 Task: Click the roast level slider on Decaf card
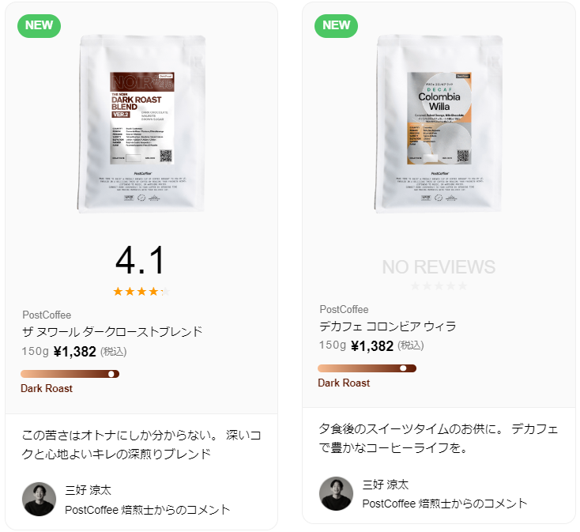(367, 368)
